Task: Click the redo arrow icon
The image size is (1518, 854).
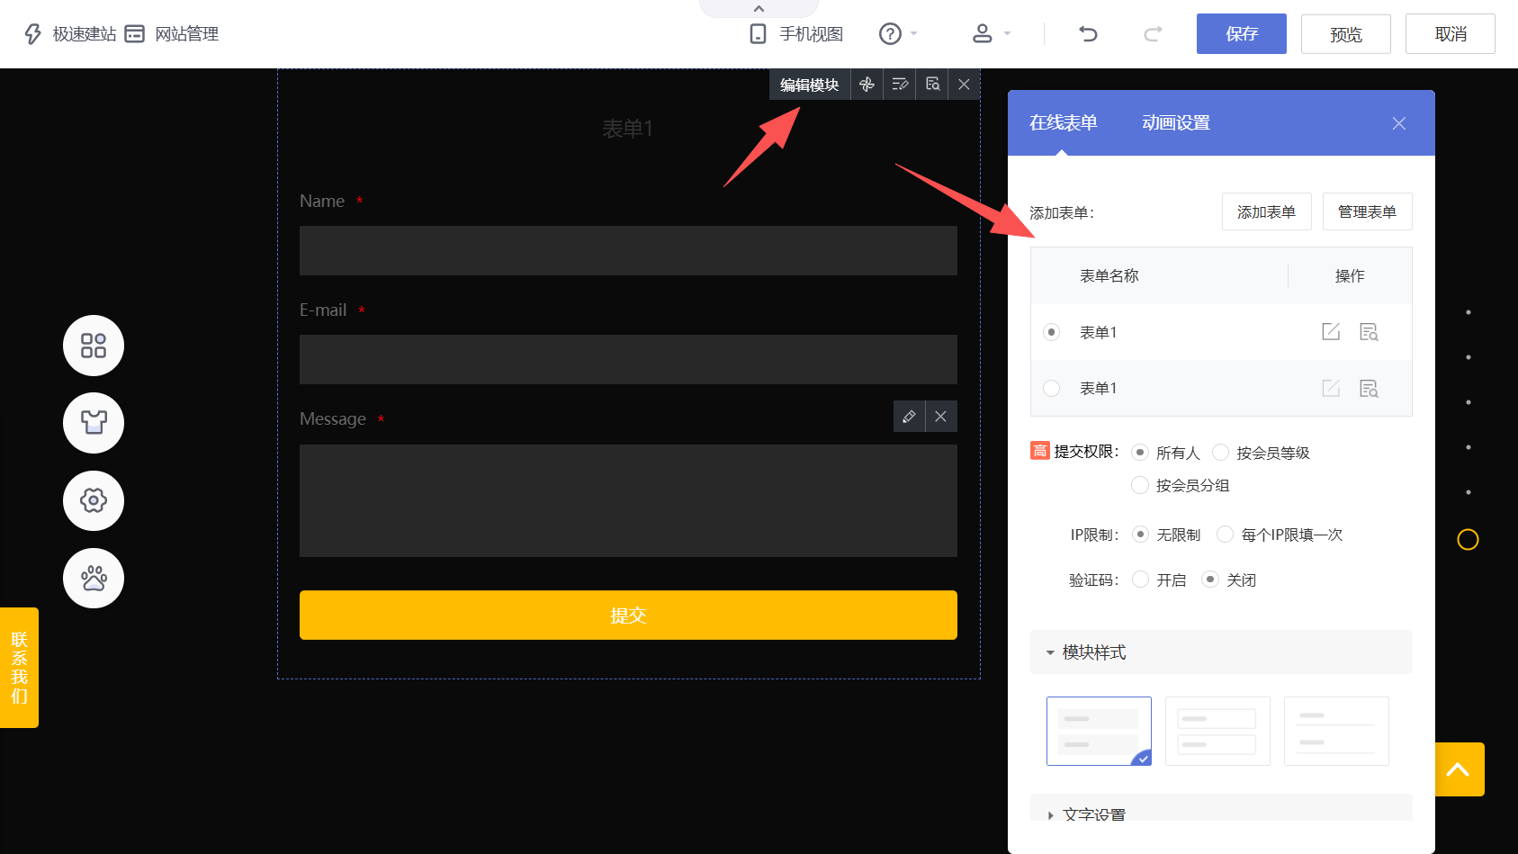Action: point(1153,34)
